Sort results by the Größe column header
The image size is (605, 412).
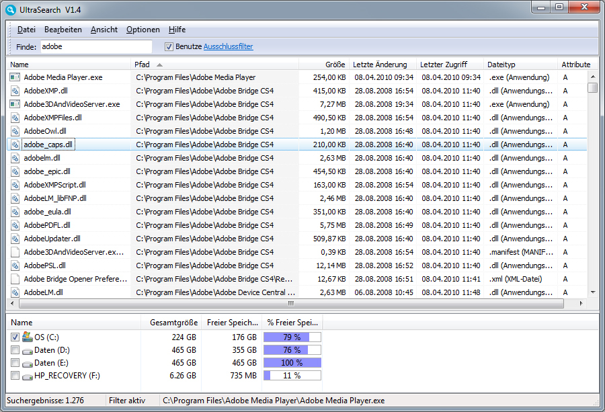pyautogui.click(x=324, y=65)
